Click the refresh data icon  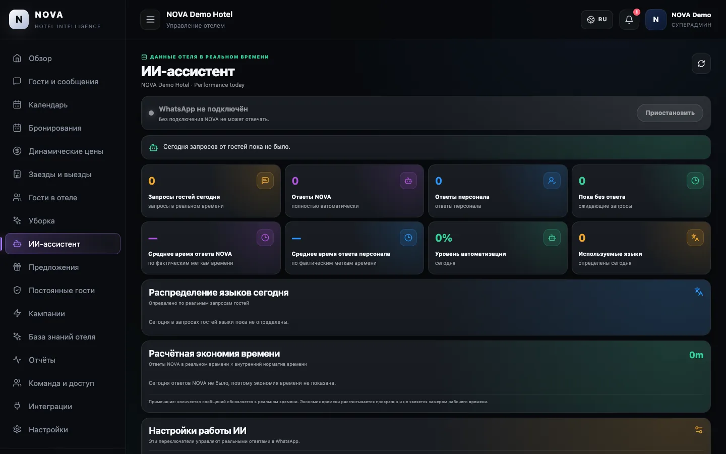tap(701, 64)
